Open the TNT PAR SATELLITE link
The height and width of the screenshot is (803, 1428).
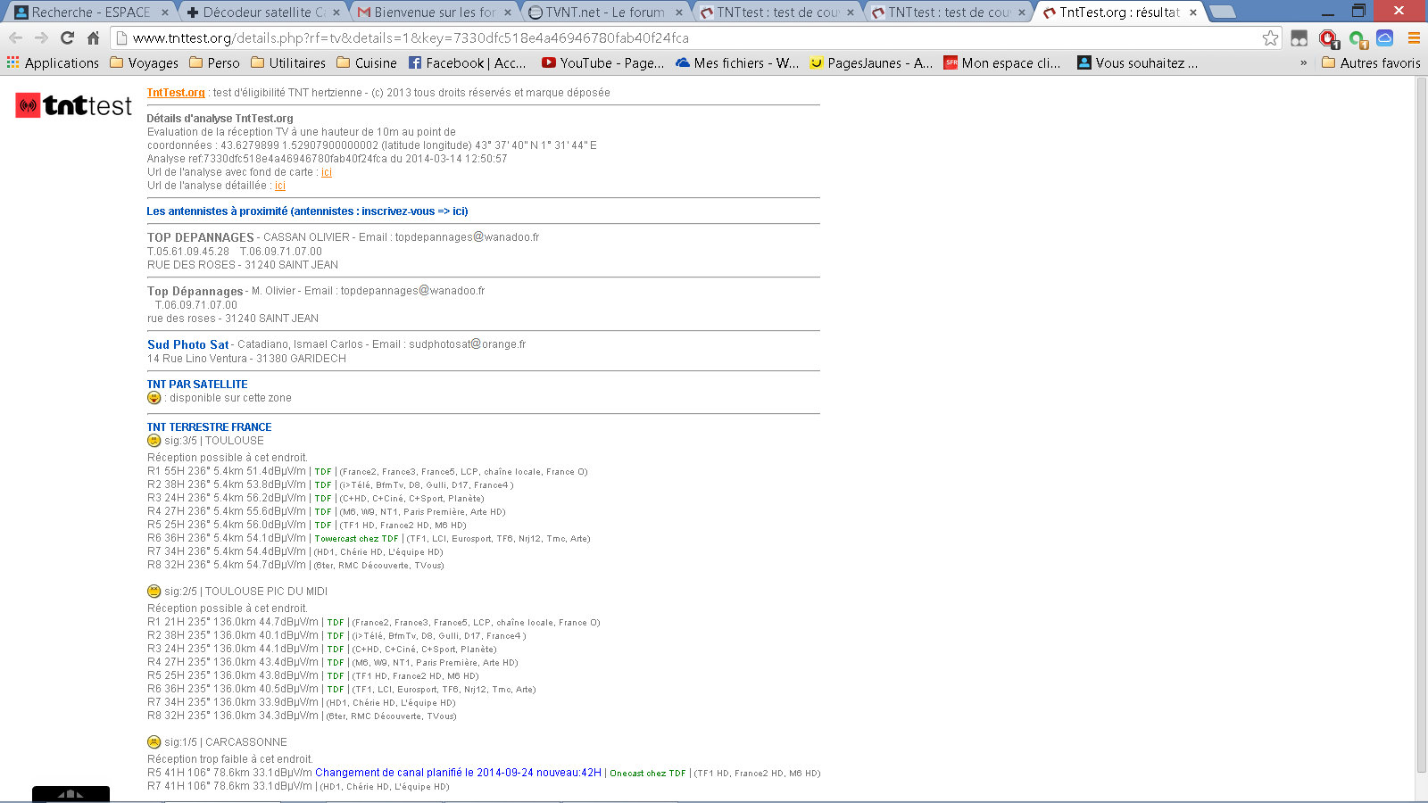(197, 385)
